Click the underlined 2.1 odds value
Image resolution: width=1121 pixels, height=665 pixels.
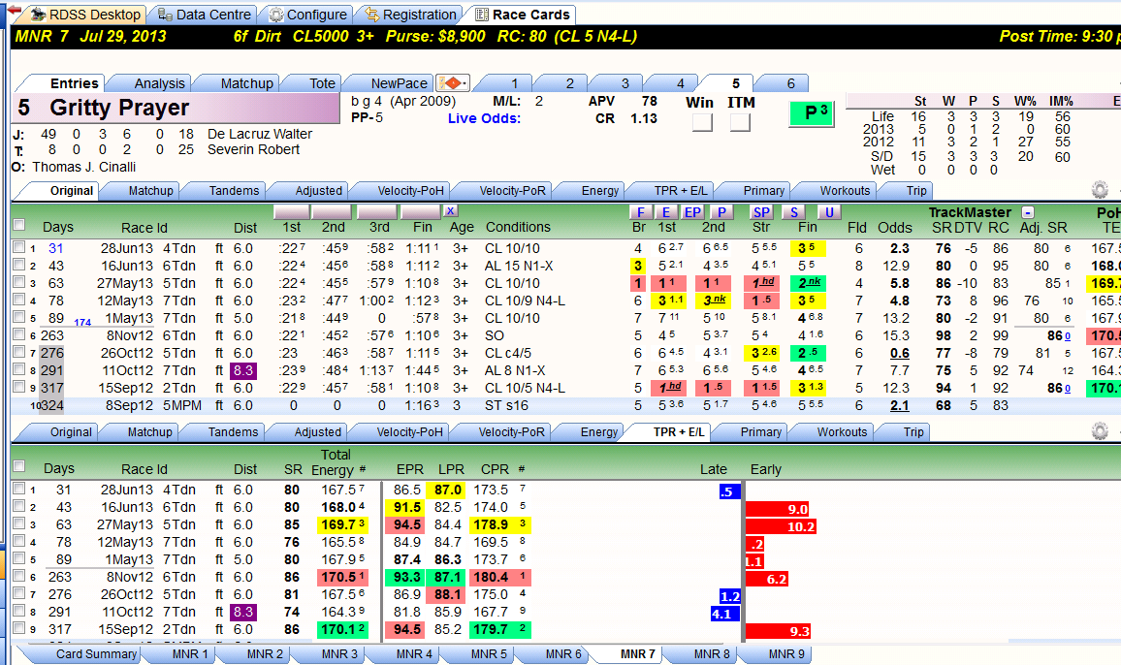click(899, 405)
